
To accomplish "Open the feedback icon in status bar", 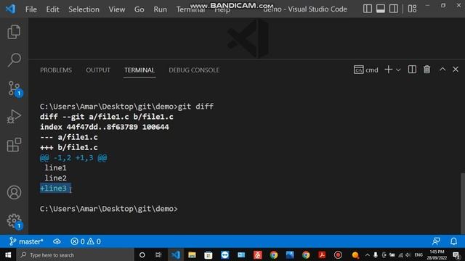I will pyautogui.click(x=436, y=241).
